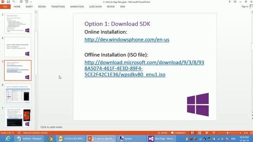This screenshot has height=142, width=253.
Task: Click the zoom out minus button
Action: tap(219, 133)
